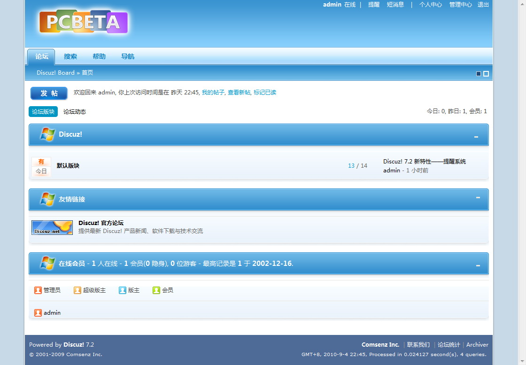Open the Archiver footer link
526x365 pixels.
(x=477, y=344)
